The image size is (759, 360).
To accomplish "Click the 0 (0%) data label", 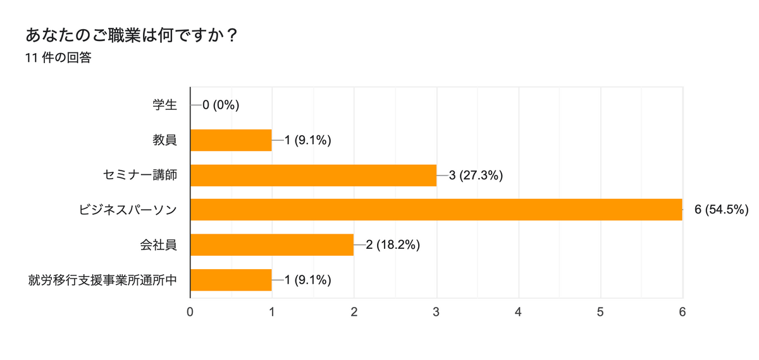I will 221,105.
